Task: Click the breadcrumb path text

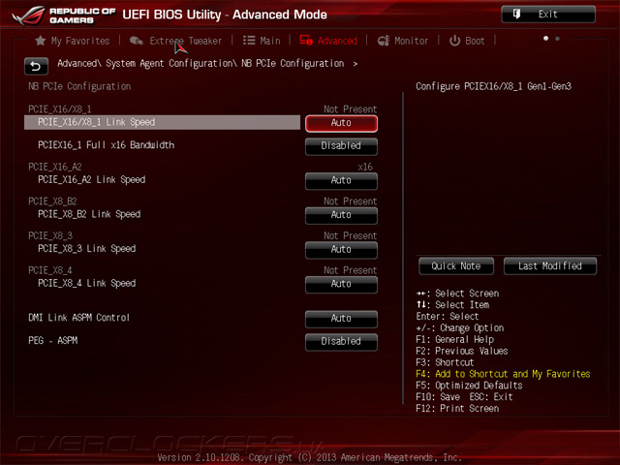Action: (x=201, y=64)
